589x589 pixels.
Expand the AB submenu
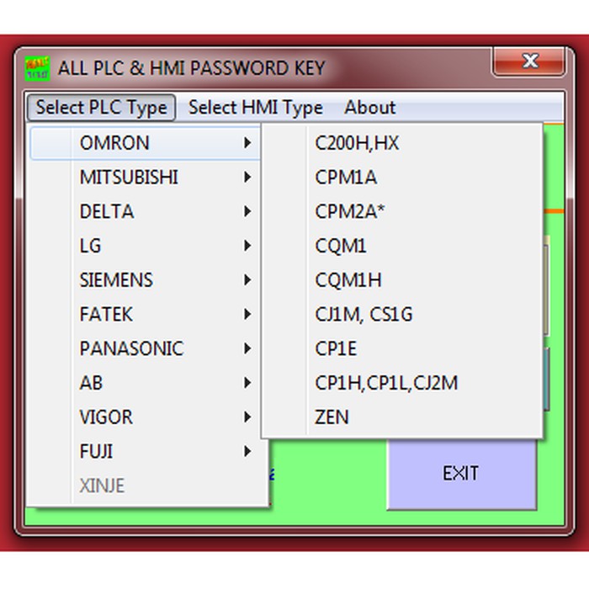[x=146, y=383]
